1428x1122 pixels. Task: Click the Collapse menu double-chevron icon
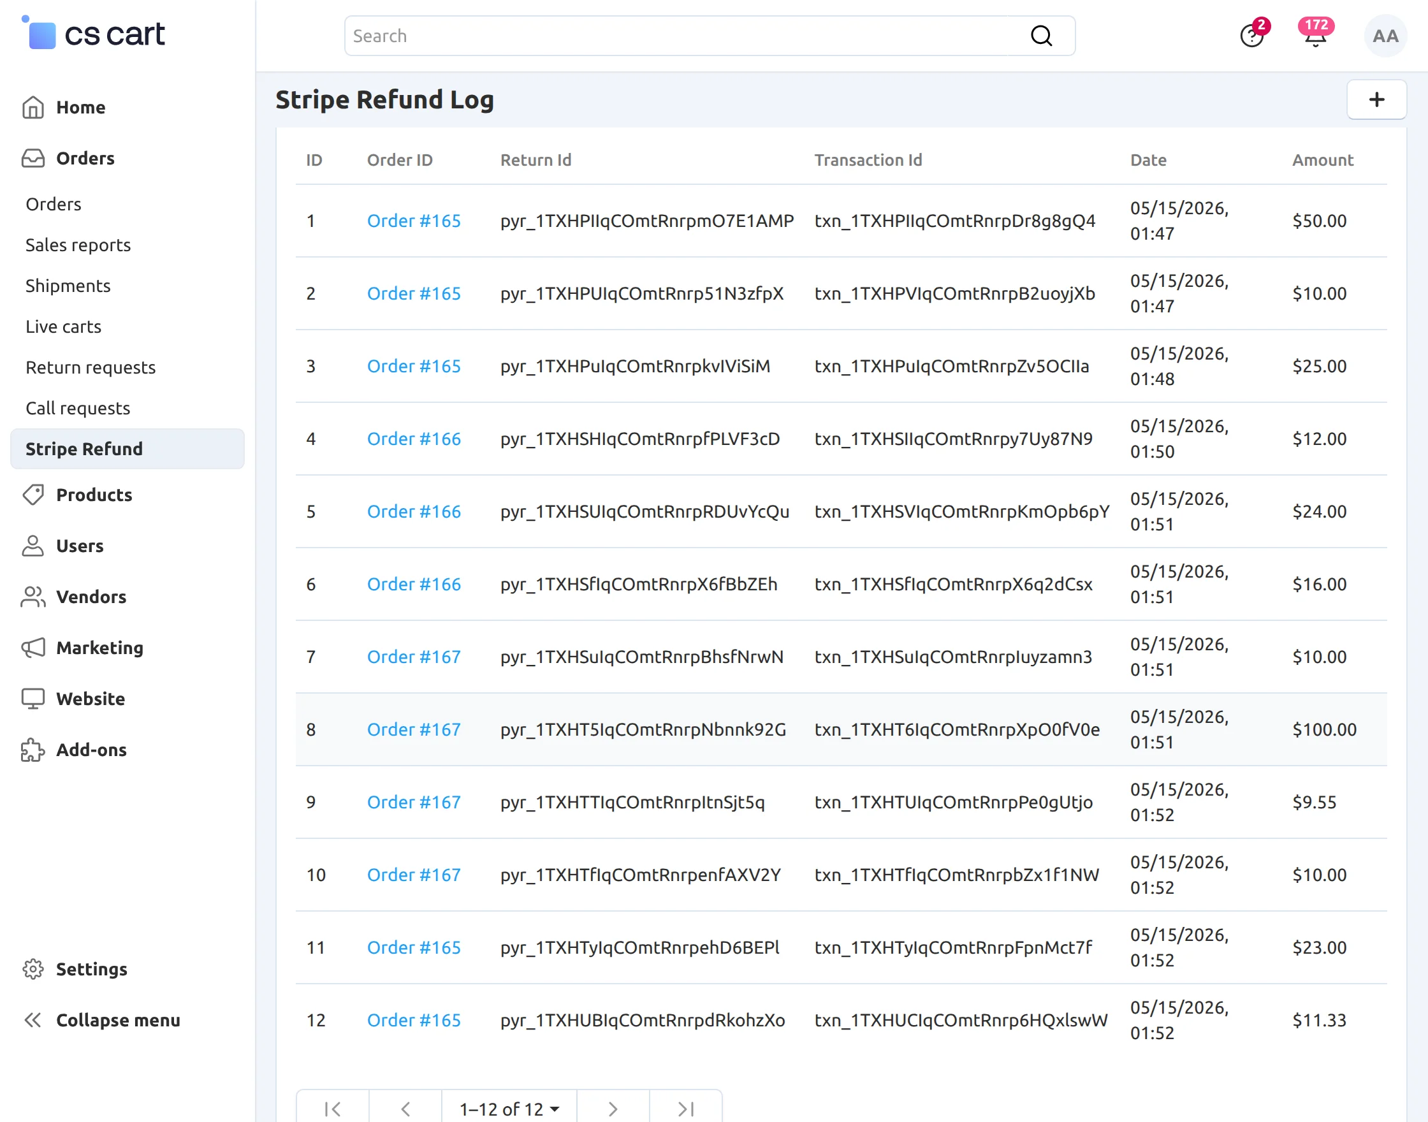click(33, 1020)
